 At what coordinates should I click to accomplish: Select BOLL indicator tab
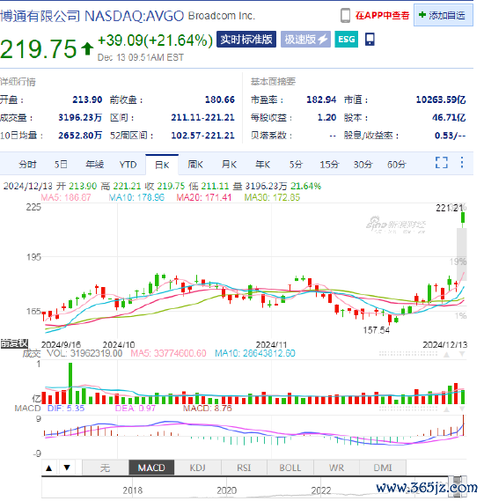coord(290,468)
